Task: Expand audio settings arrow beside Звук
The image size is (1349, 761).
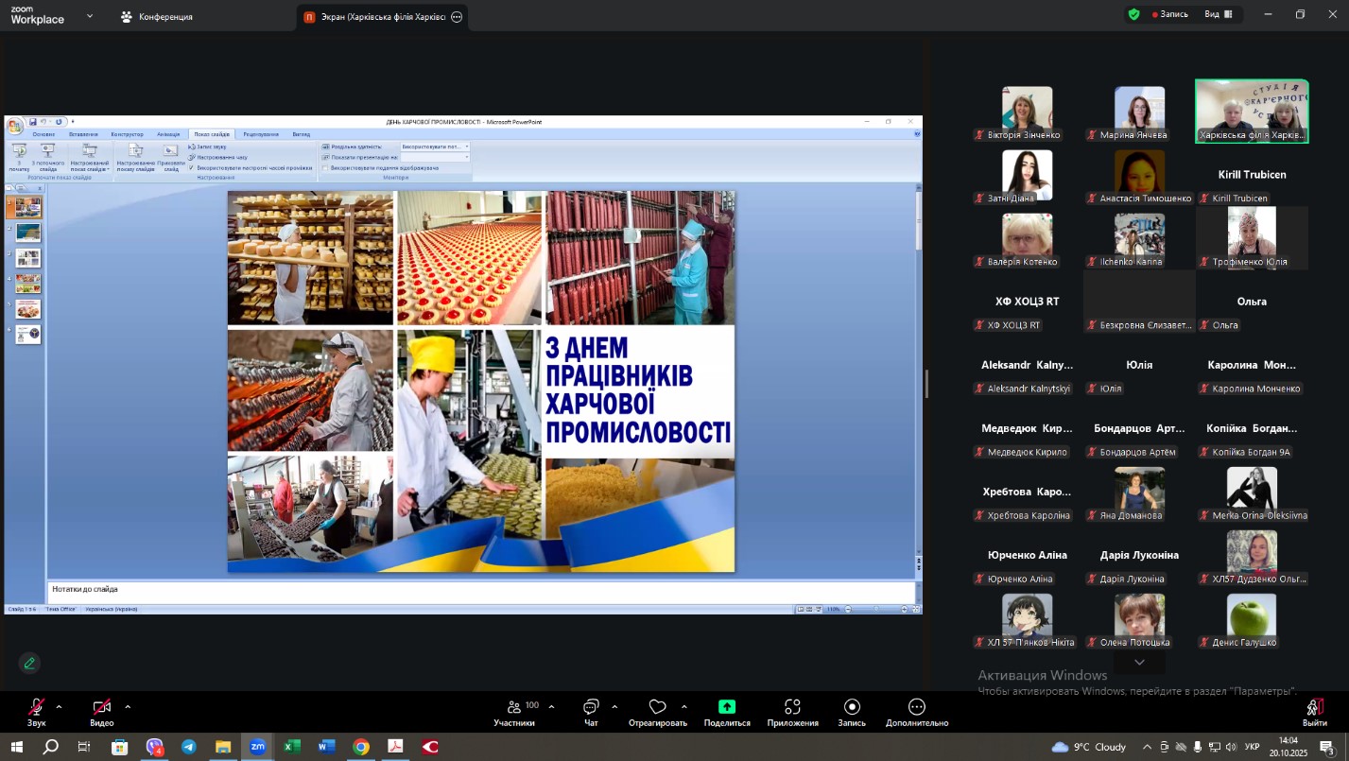Action: [x=59, y=706]
